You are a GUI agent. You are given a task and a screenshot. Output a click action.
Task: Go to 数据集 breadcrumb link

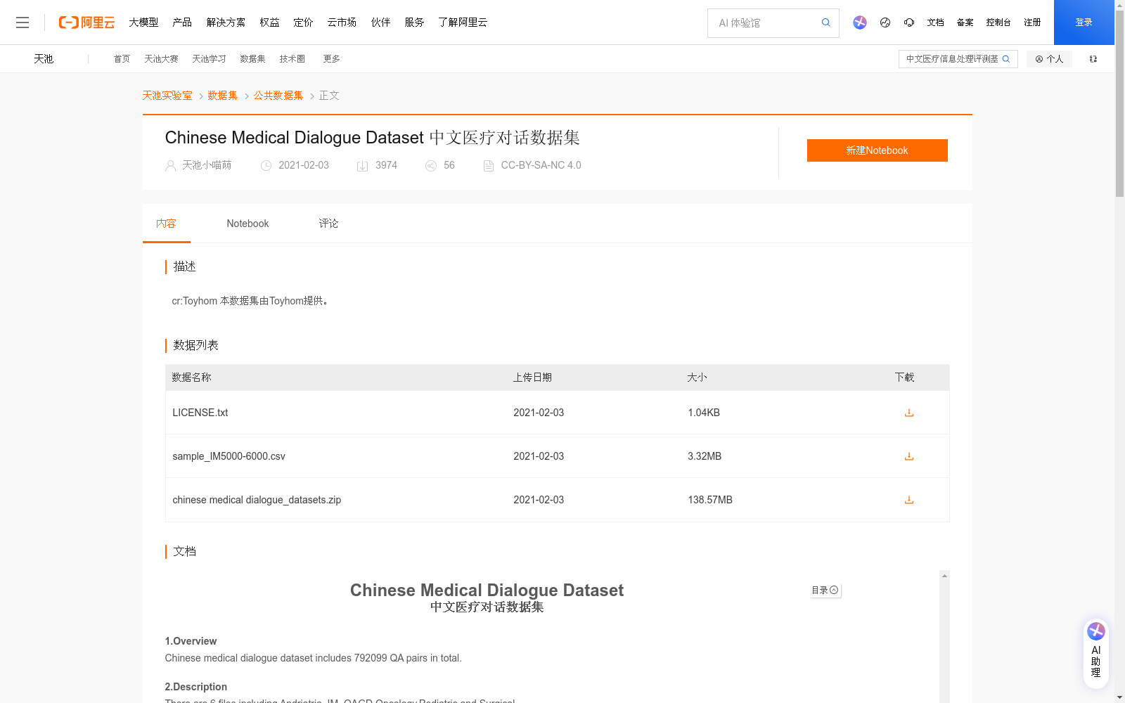223,96
